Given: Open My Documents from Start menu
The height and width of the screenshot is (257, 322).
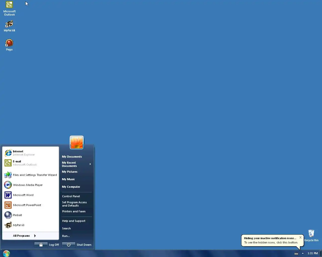Looking at the screenshot, I should (x=72, y=157).
